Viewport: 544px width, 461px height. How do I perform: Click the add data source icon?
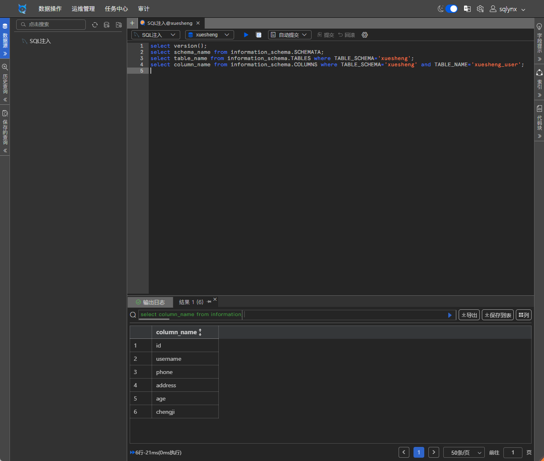coord(106,25)
